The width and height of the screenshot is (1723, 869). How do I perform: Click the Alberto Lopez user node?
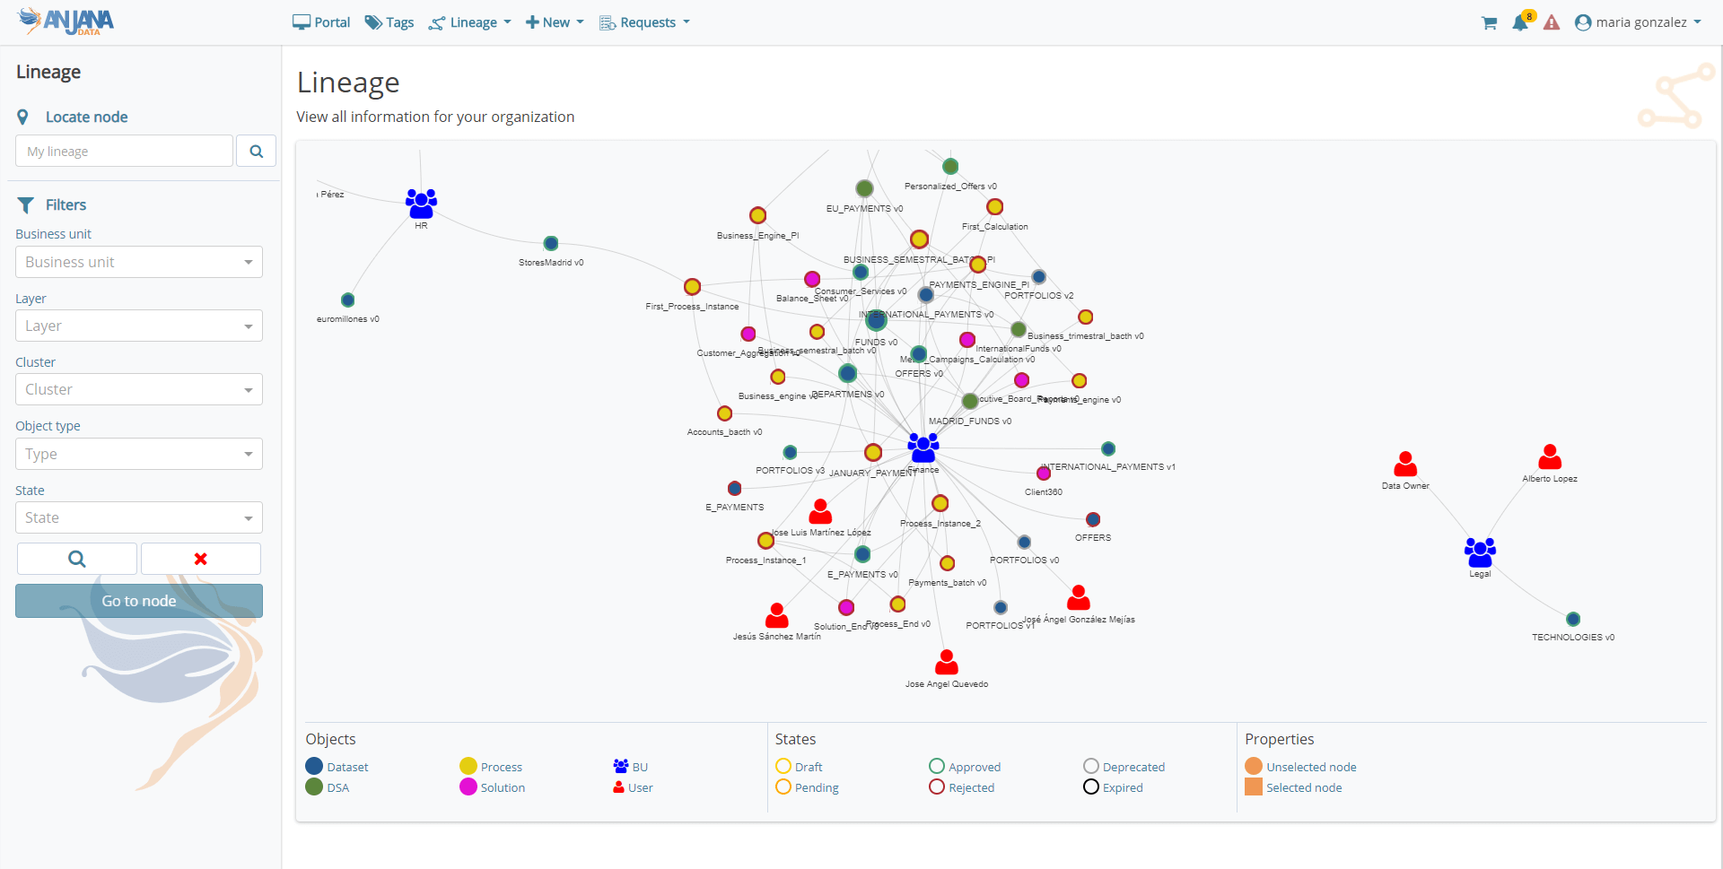[1550, 457]
